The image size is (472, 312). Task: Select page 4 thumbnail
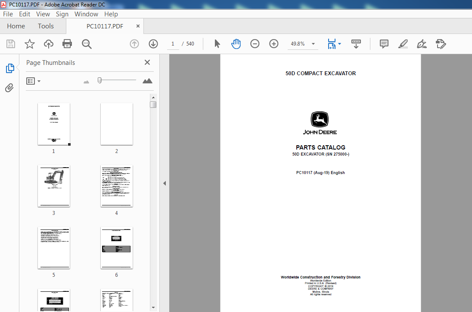[117, 186]
